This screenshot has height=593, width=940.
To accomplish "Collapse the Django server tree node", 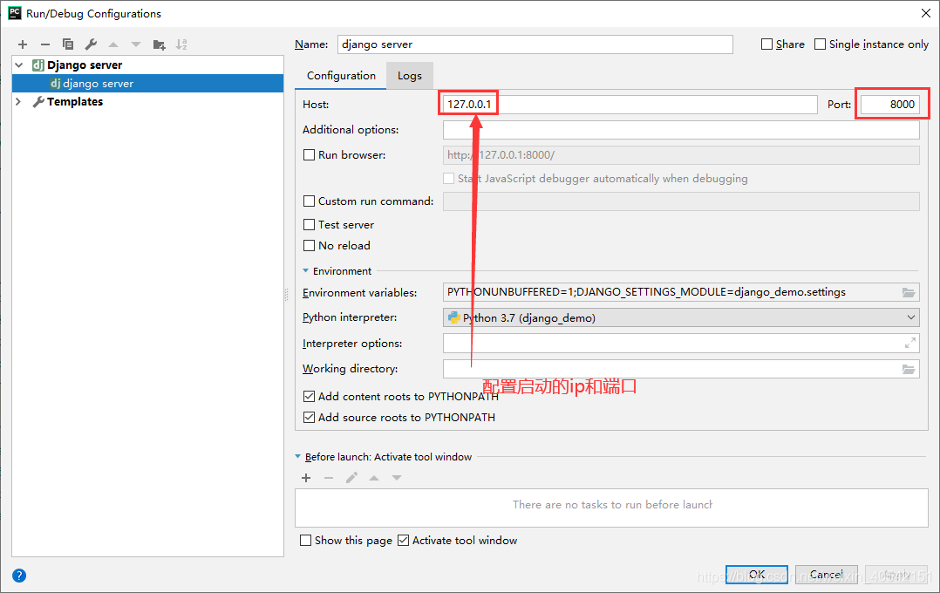I will 20,65.
